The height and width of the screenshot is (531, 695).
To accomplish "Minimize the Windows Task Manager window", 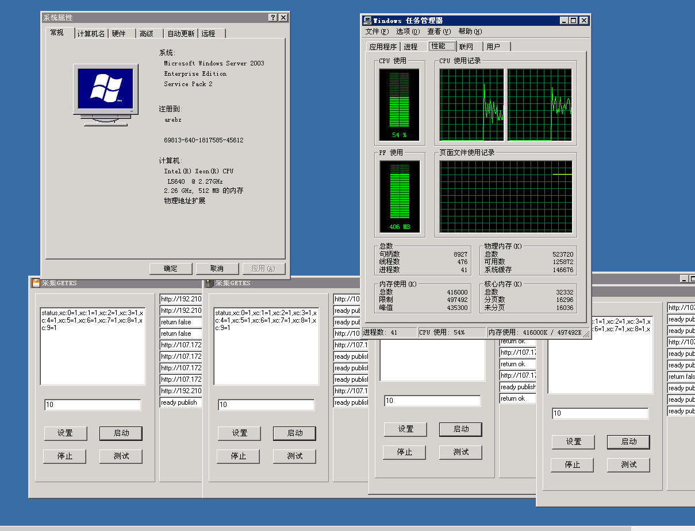I will pos(563,21).
